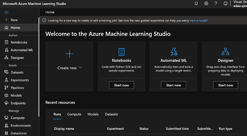Click the Home house icon in sidebar
The height and width of the screenshot is (136, 247).
6,27
